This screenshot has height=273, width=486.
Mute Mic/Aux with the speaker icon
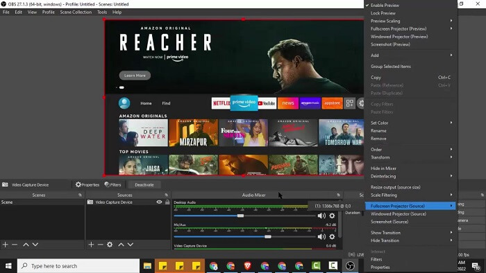tap(321, 237)
